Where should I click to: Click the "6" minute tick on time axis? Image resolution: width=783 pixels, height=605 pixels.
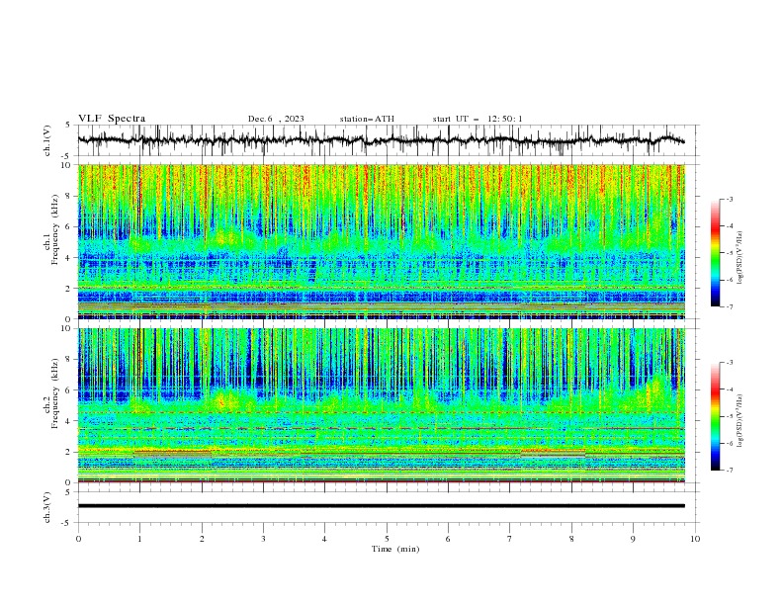coord(448,539)
